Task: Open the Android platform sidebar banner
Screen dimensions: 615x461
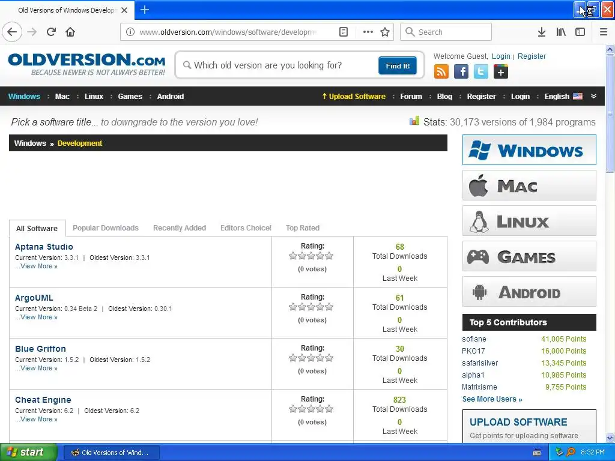Action: [529, 292]
